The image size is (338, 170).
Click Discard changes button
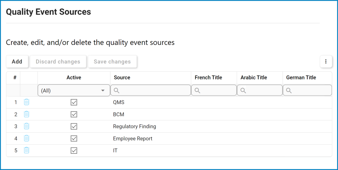tap(58, 62)
